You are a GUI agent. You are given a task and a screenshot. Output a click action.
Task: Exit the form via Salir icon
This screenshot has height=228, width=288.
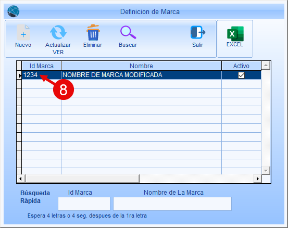pyautogui.click(x=197, y=32)
